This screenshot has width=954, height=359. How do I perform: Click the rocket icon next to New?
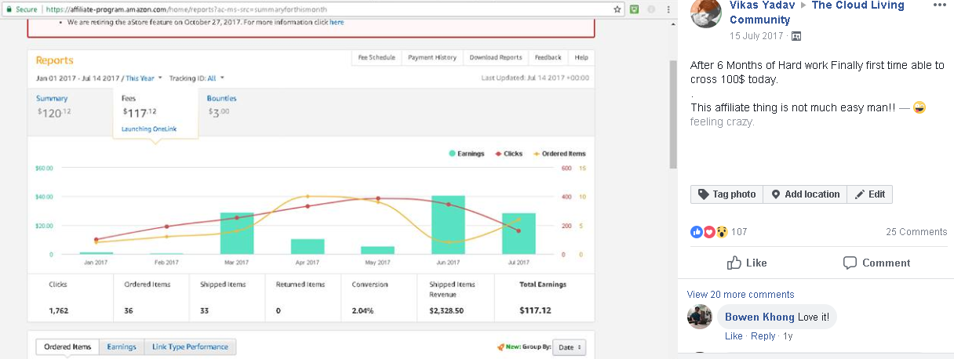pos(501,347)
